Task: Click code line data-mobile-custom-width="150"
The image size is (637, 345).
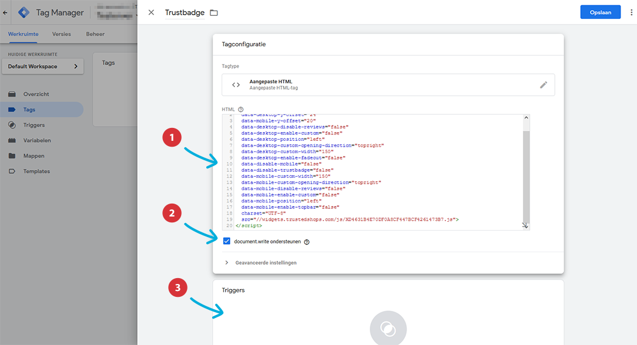Action: click(x=285, y=176)
